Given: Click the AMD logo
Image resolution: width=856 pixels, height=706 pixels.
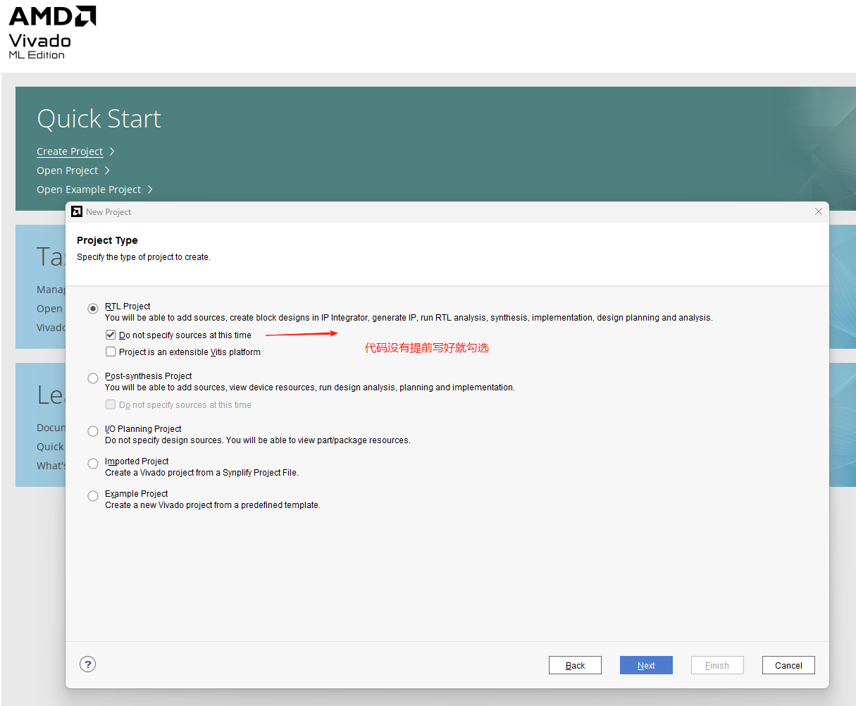Looking at the screenshot, I should tap(52, 16).
